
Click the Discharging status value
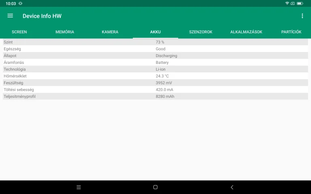tap(166, 56)
